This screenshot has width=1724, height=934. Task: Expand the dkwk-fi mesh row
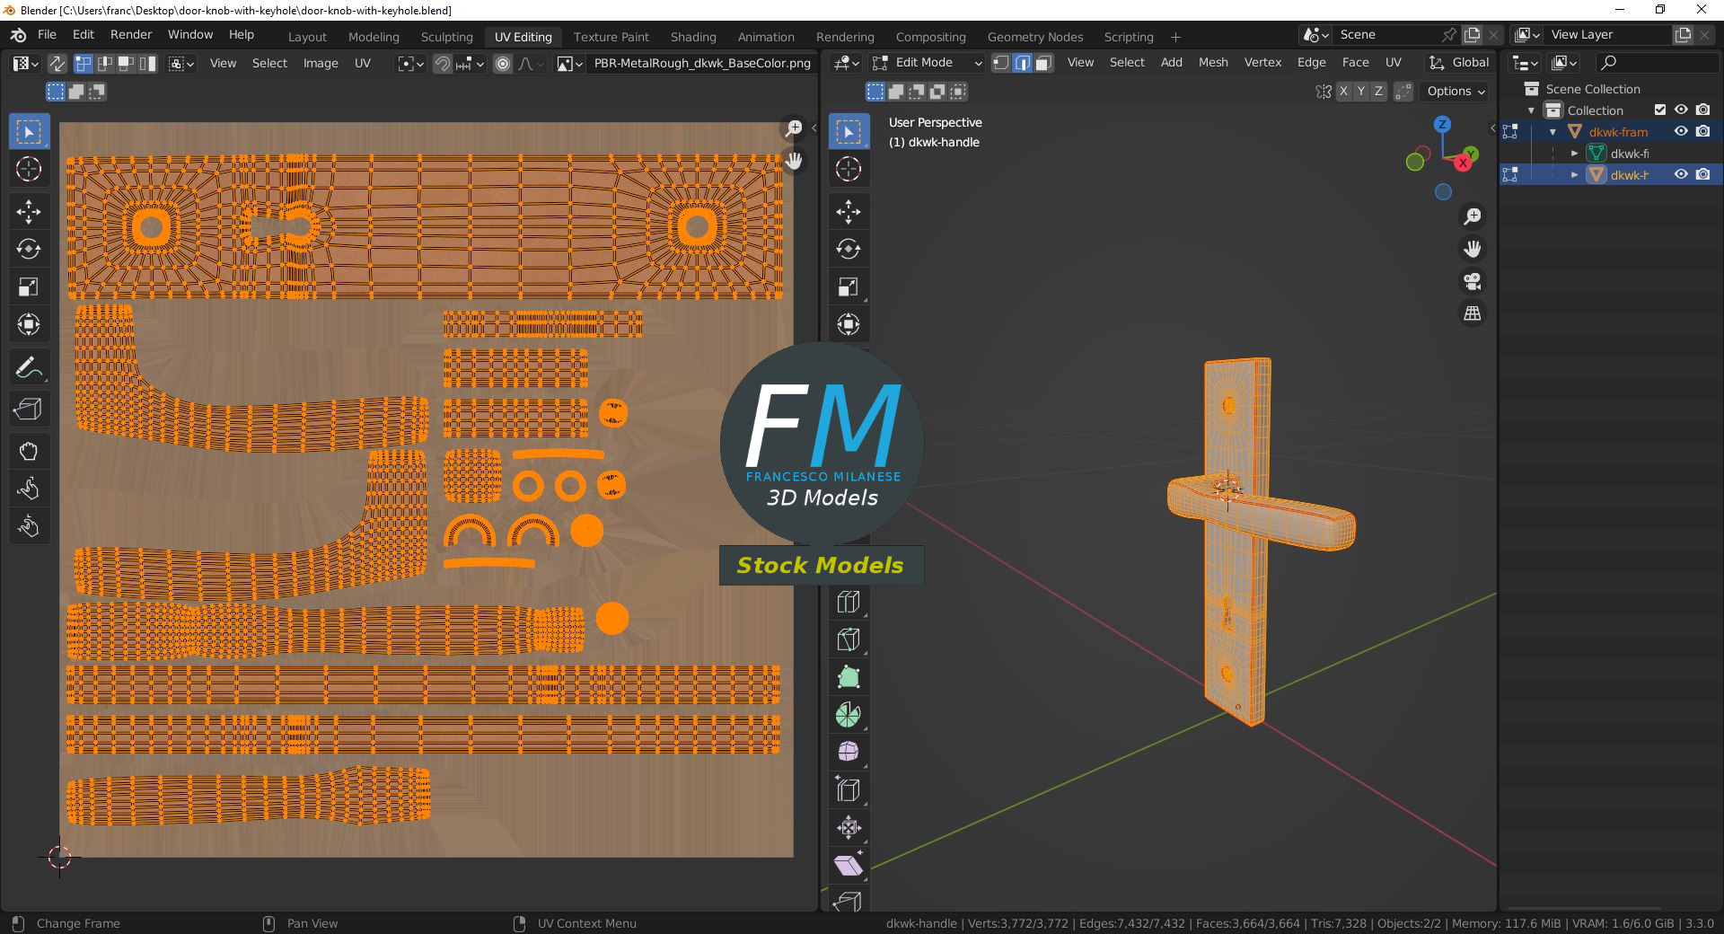pyautogui.click(x=1575, y=154)
